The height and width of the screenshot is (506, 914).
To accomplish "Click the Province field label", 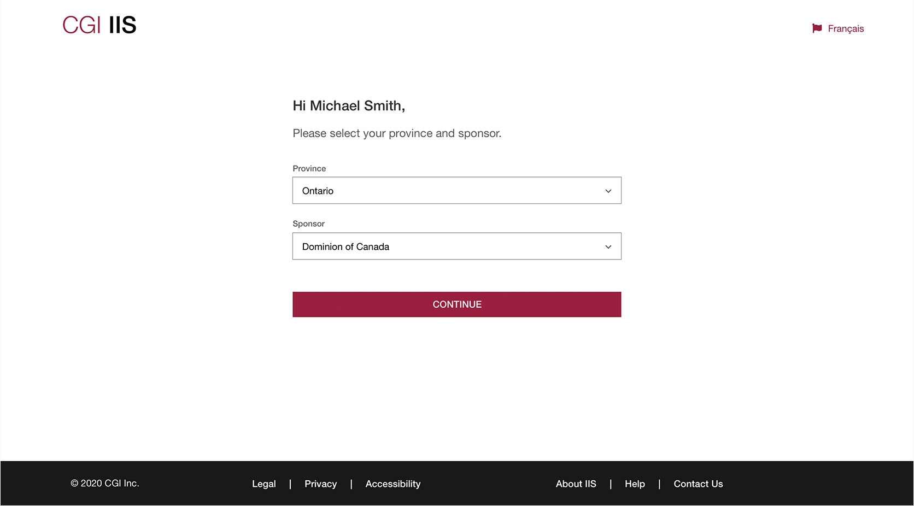I will [309, 168].
